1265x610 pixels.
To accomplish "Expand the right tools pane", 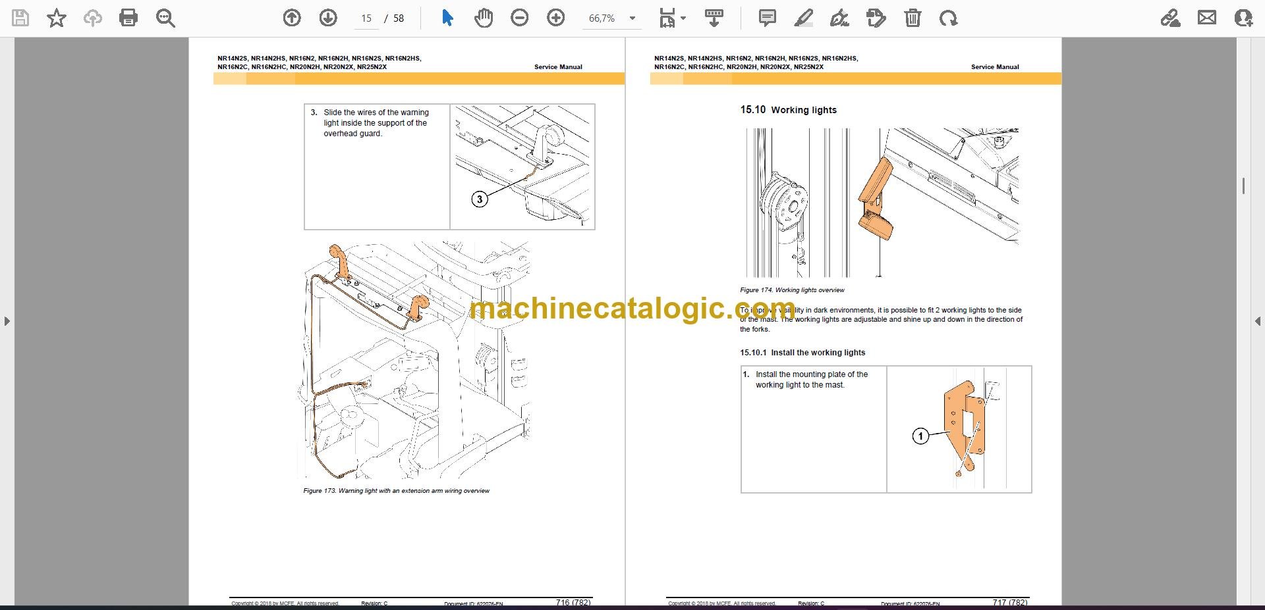I will (x=1258, y=321).
